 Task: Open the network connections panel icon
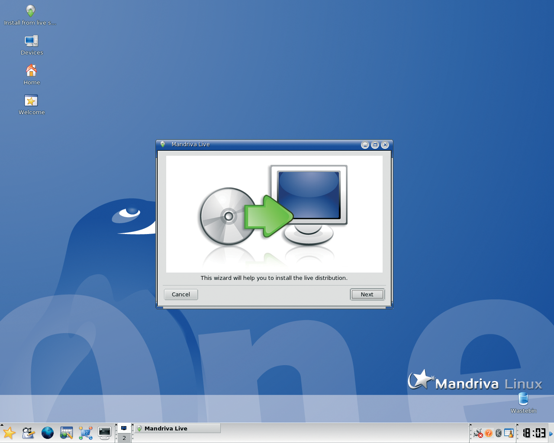coord(85,433)
